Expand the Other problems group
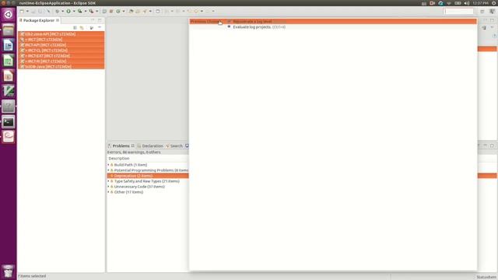Screen dimensions: 498x280 click(x=109, y=192)
